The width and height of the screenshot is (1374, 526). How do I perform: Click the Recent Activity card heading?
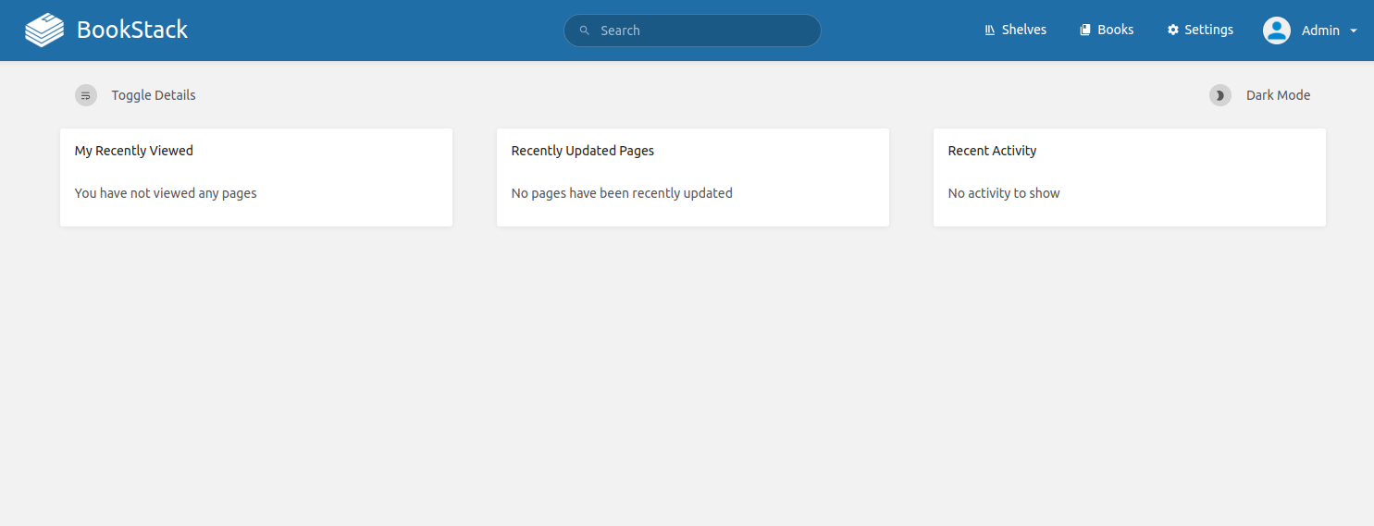click(992, 151)
